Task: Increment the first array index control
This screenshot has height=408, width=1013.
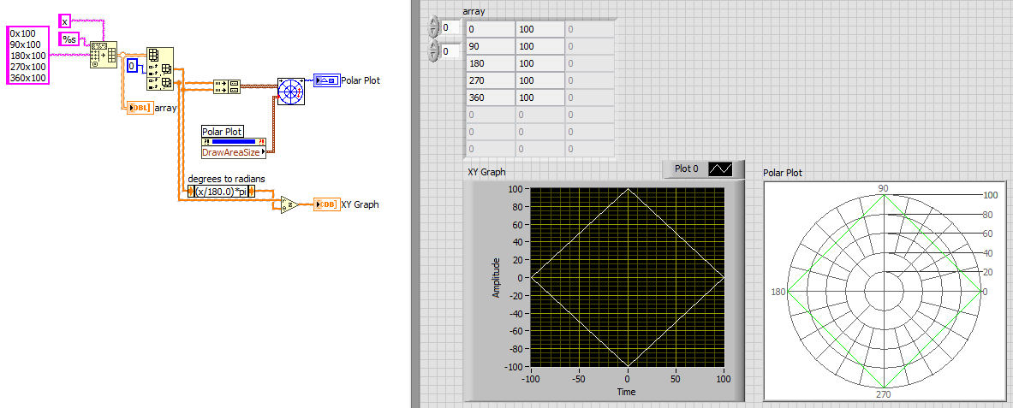Action: (x=432, y=23)
